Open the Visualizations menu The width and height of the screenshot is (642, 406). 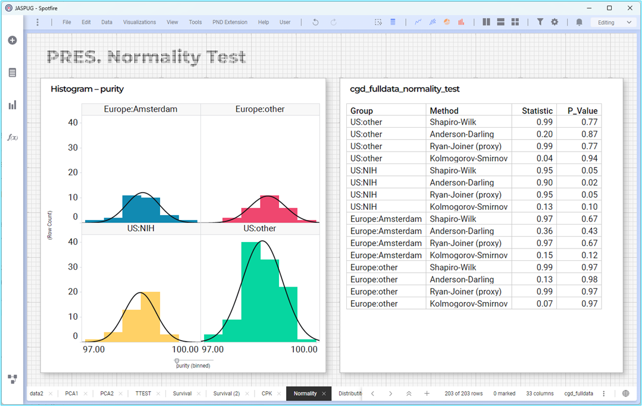point(139,22)
